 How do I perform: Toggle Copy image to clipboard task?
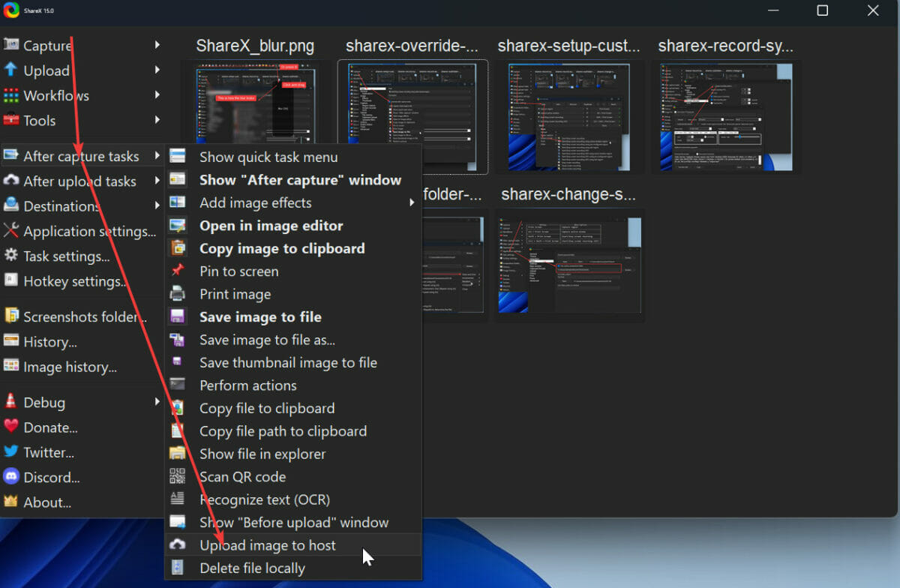pyautogui.click(x=281, y=248)
